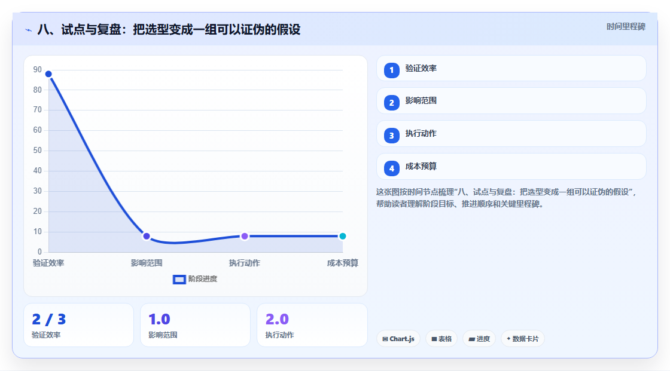Click the 验证效率 x-axis label

pos(48,263)
